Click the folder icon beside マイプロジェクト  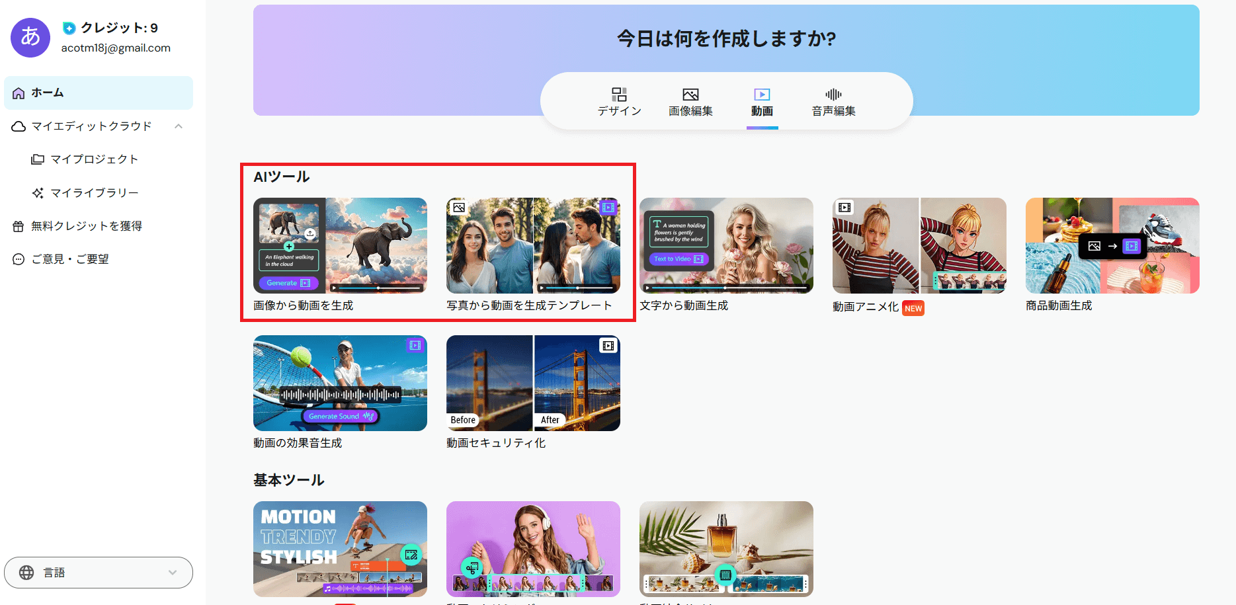[38, 159]
